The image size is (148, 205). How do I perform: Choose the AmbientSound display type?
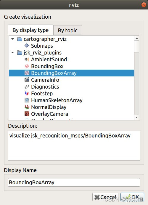[x=49, y=60]
